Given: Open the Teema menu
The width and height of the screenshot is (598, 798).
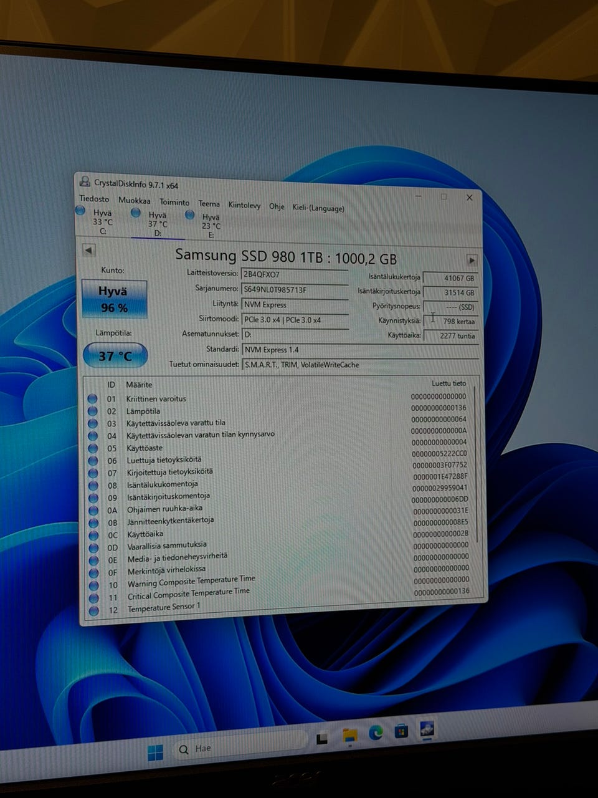Looking at the screenshot, I should click(209, 204).
